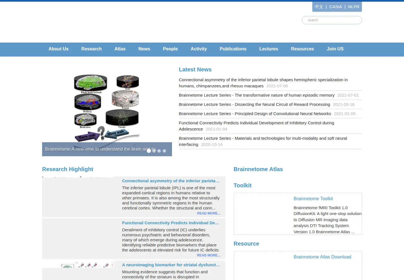Open Functional Connectivity Predicts Individual highlight title

coord(171,223)
